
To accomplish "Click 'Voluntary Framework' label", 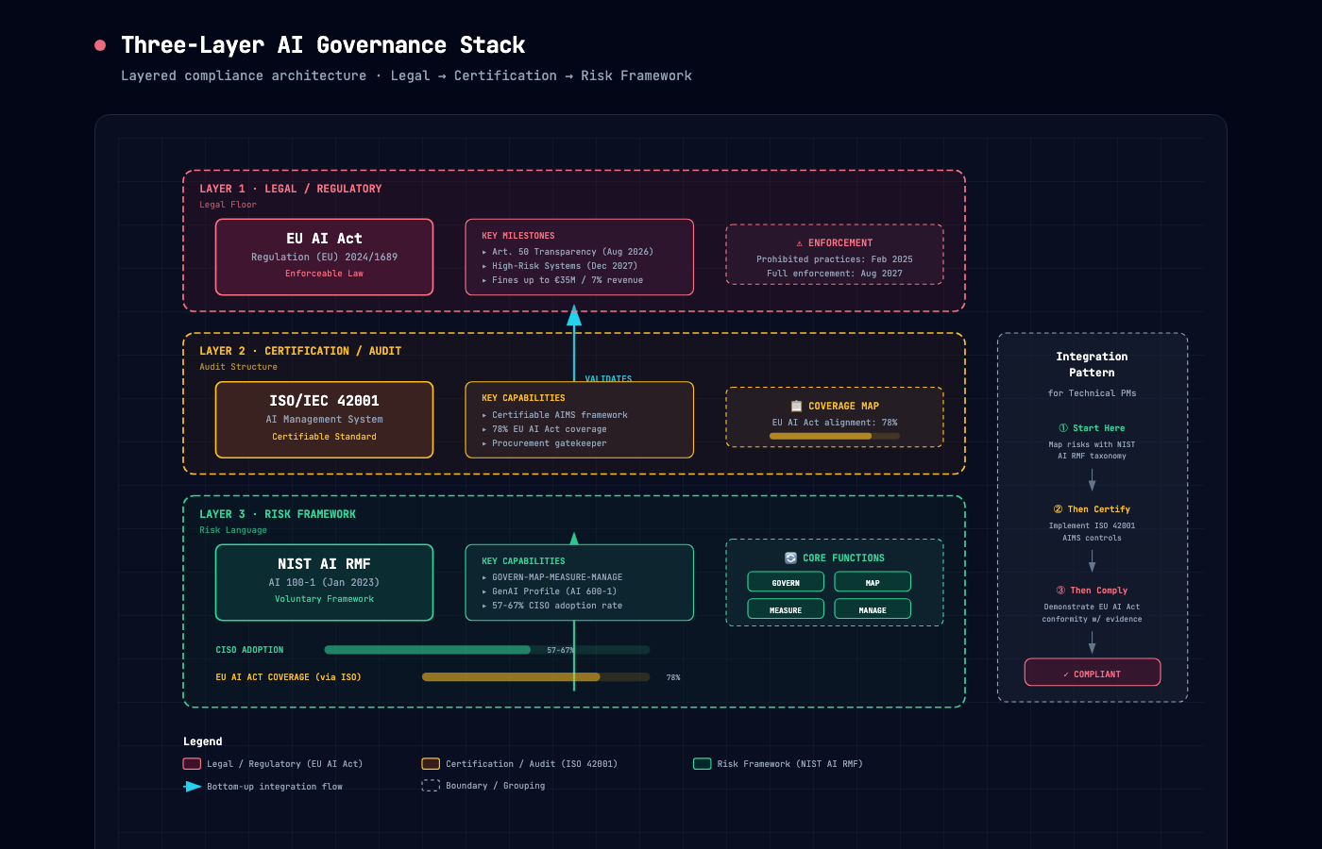I will (x=324, y=599).
